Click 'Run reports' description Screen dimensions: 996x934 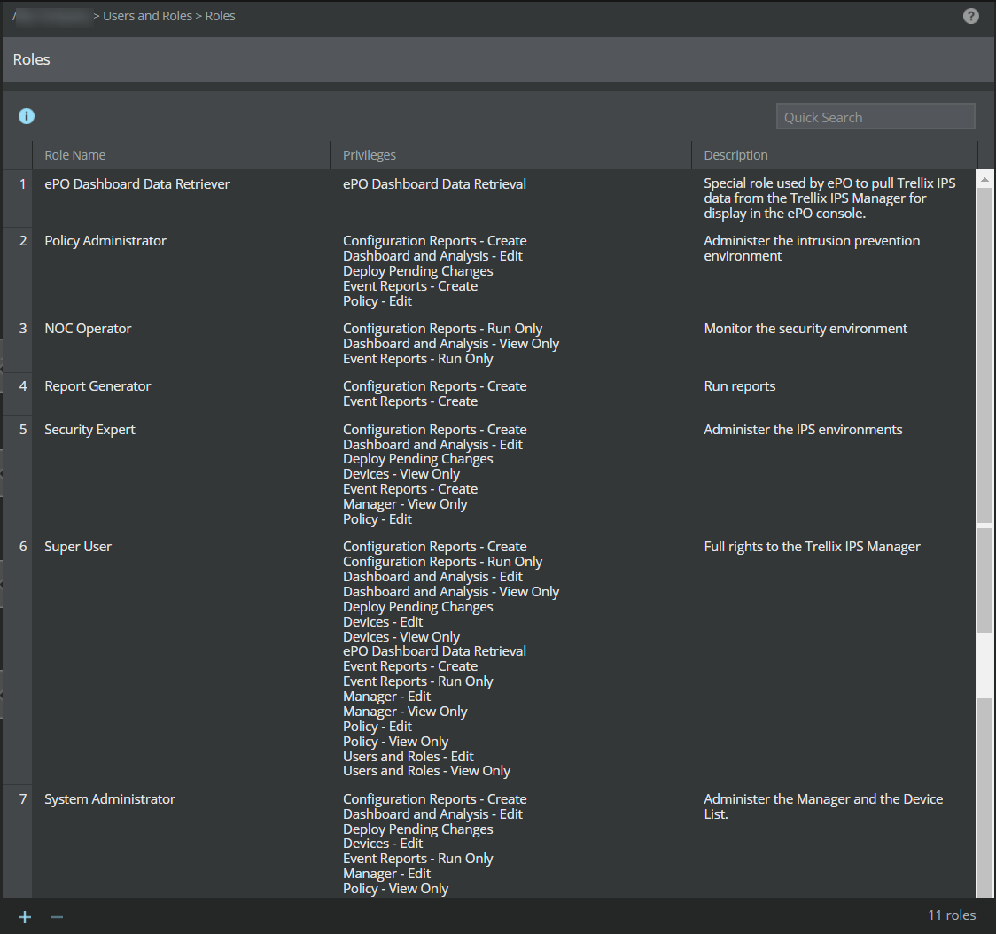[739, 386]
